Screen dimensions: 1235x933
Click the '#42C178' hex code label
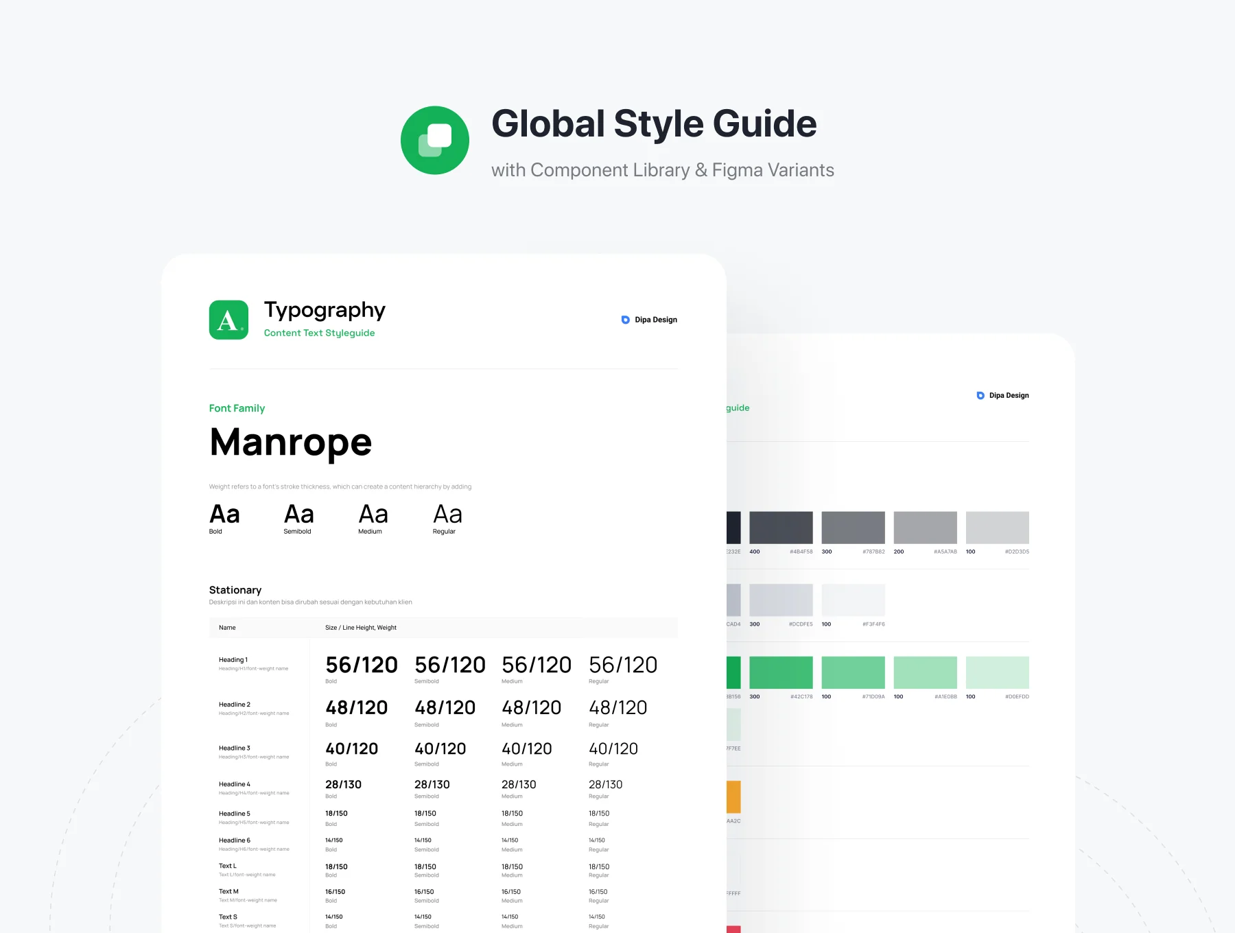(x=801, y=696)
